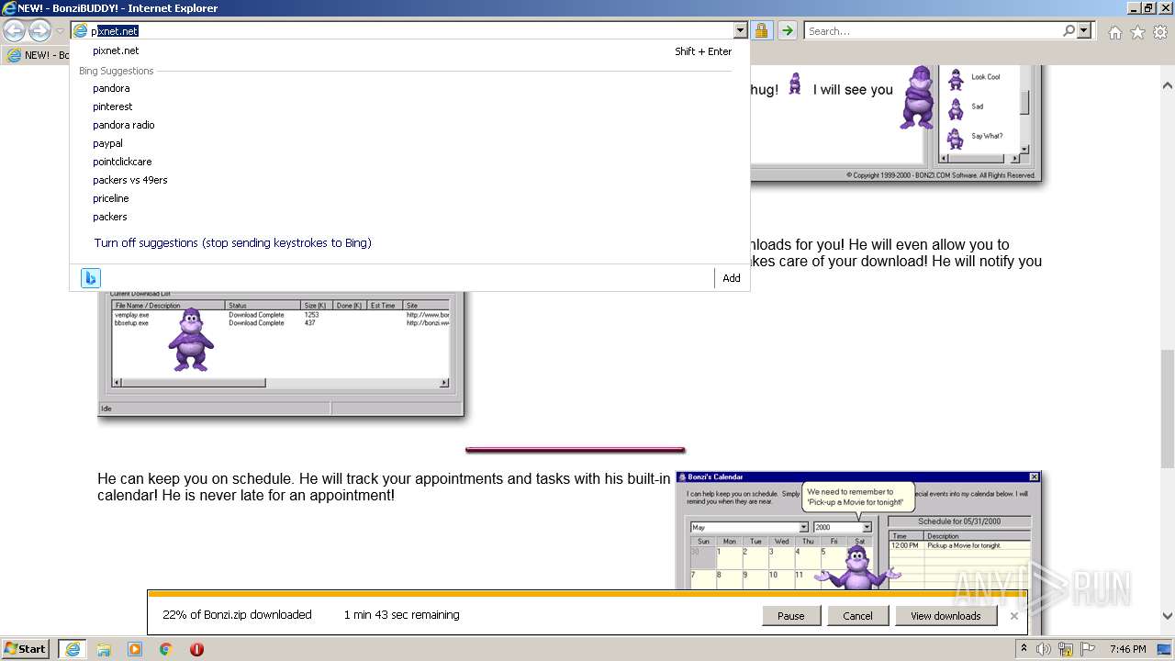Open the media player taskbar icon
The width and height of the screenshot is (1175, 661).
pos(135,649)
